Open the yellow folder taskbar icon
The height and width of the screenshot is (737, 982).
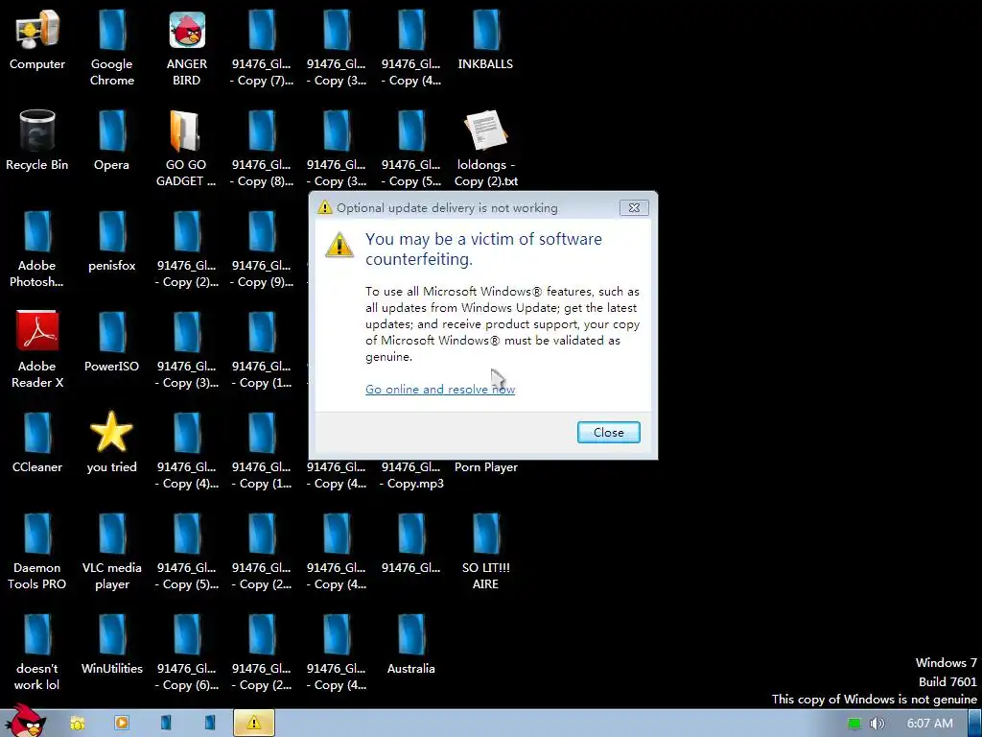click(77, 724)
